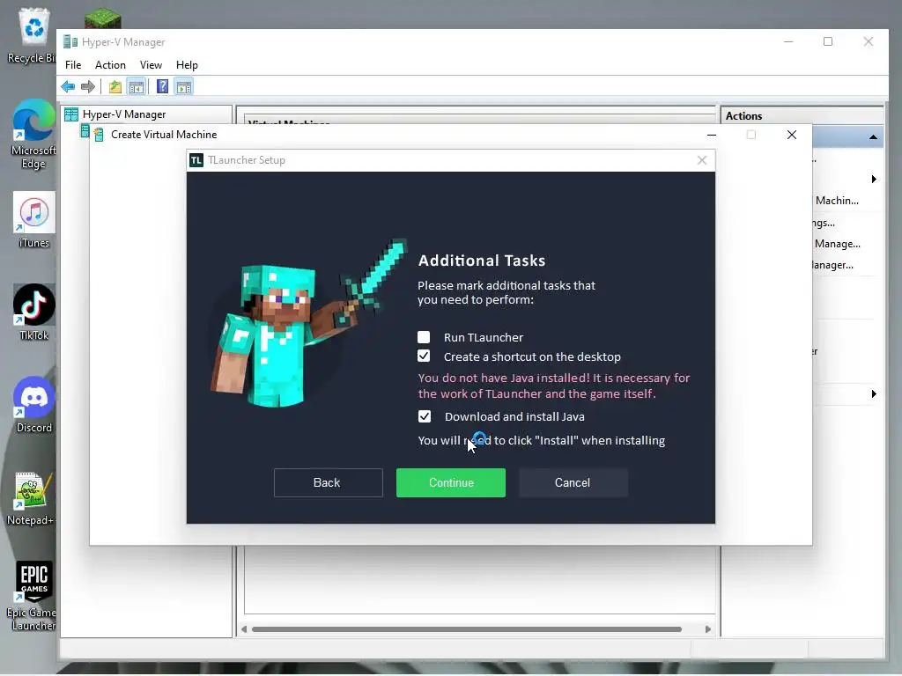Minimize the Create Virtual Machine window

(x=712, y=135)
